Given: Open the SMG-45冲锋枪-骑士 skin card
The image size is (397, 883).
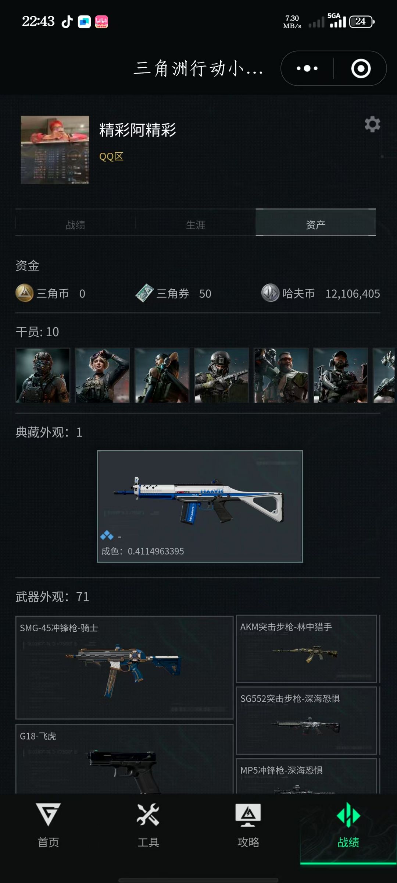Looking at the screenshot, I should (124, 667).
